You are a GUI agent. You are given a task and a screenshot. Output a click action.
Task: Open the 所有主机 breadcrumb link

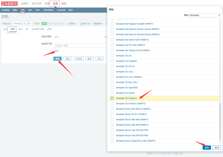(x=6, y=23)
